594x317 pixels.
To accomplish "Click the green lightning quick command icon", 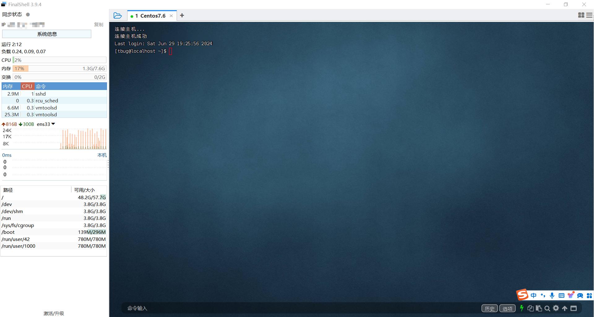I will [x=522, y=308].
